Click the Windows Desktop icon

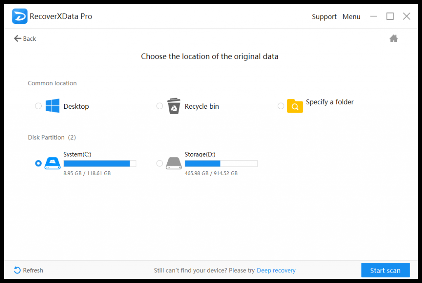pyautogui.click(x=52, y=106)
